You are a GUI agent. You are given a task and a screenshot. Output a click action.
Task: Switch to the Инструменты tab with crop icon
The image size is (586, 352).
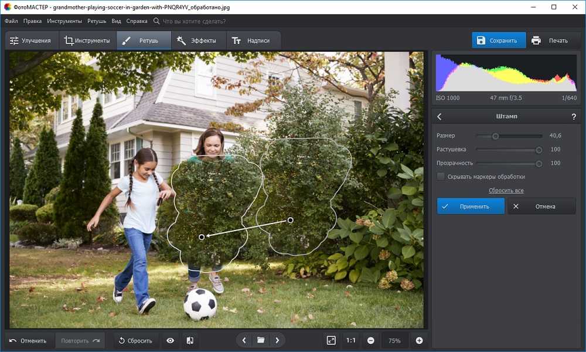click(x=87, y=40)
